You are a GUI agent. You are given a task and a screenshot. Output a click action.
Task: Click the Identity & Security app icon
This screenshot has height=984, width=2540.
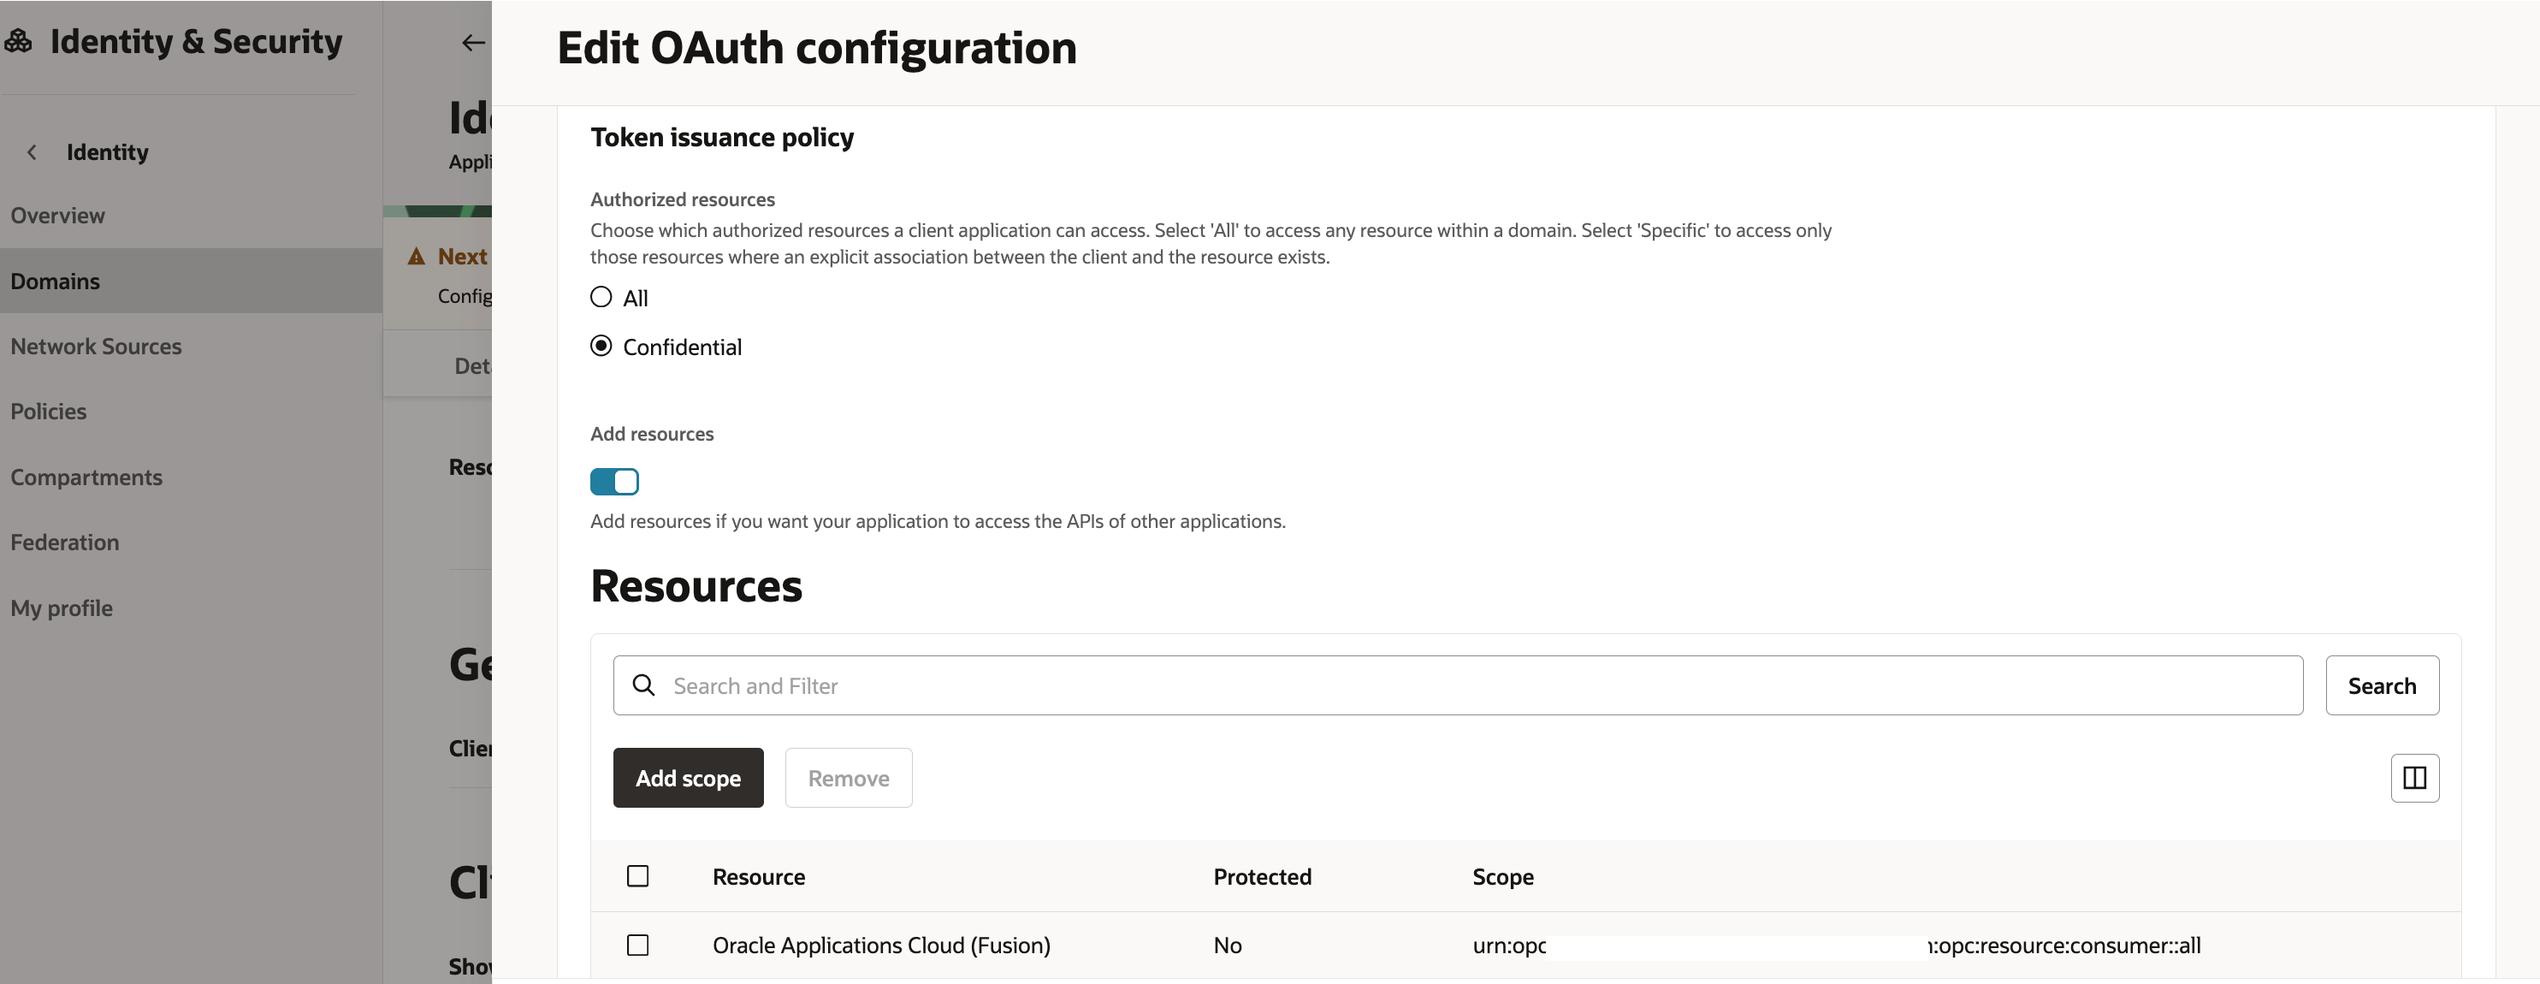coord(20,41)
